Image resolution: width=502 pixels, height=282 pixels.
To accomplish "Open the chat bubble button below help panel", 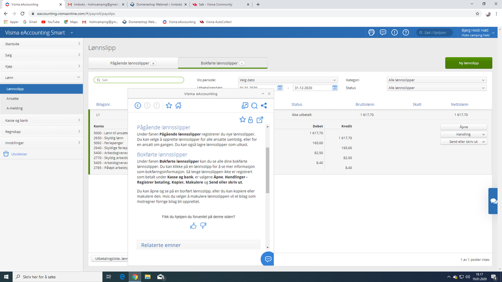I will (x=267, y=259).
